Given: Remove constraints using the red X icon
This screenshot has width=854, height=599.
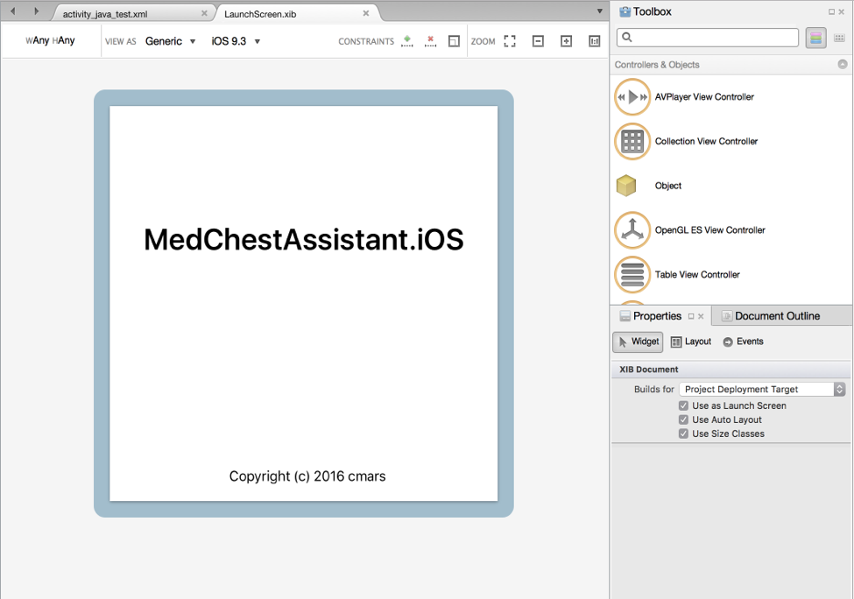Looking at the screenshot, I should [430, 40].
